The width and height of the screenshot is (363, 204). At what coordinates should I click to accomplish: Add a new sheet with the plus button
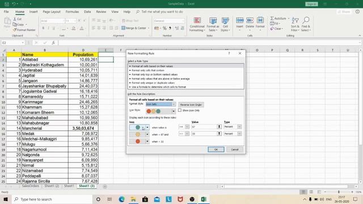105,186
